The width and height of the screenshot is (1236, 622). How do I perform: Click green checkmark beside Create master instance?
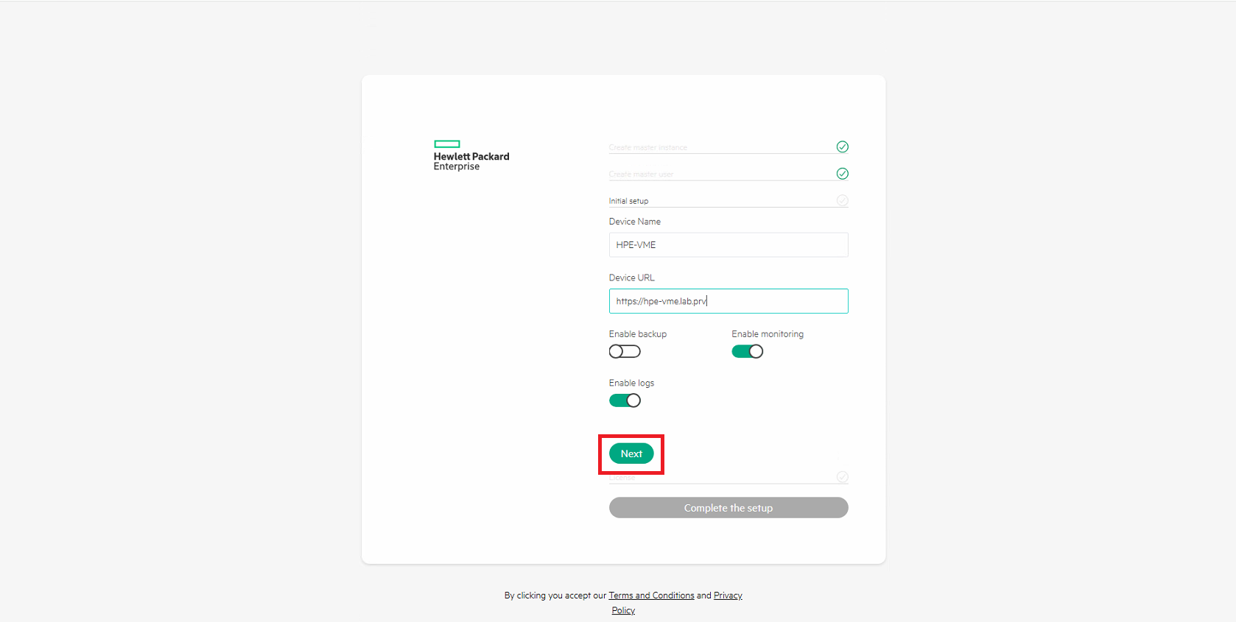[x=842, y=147]
